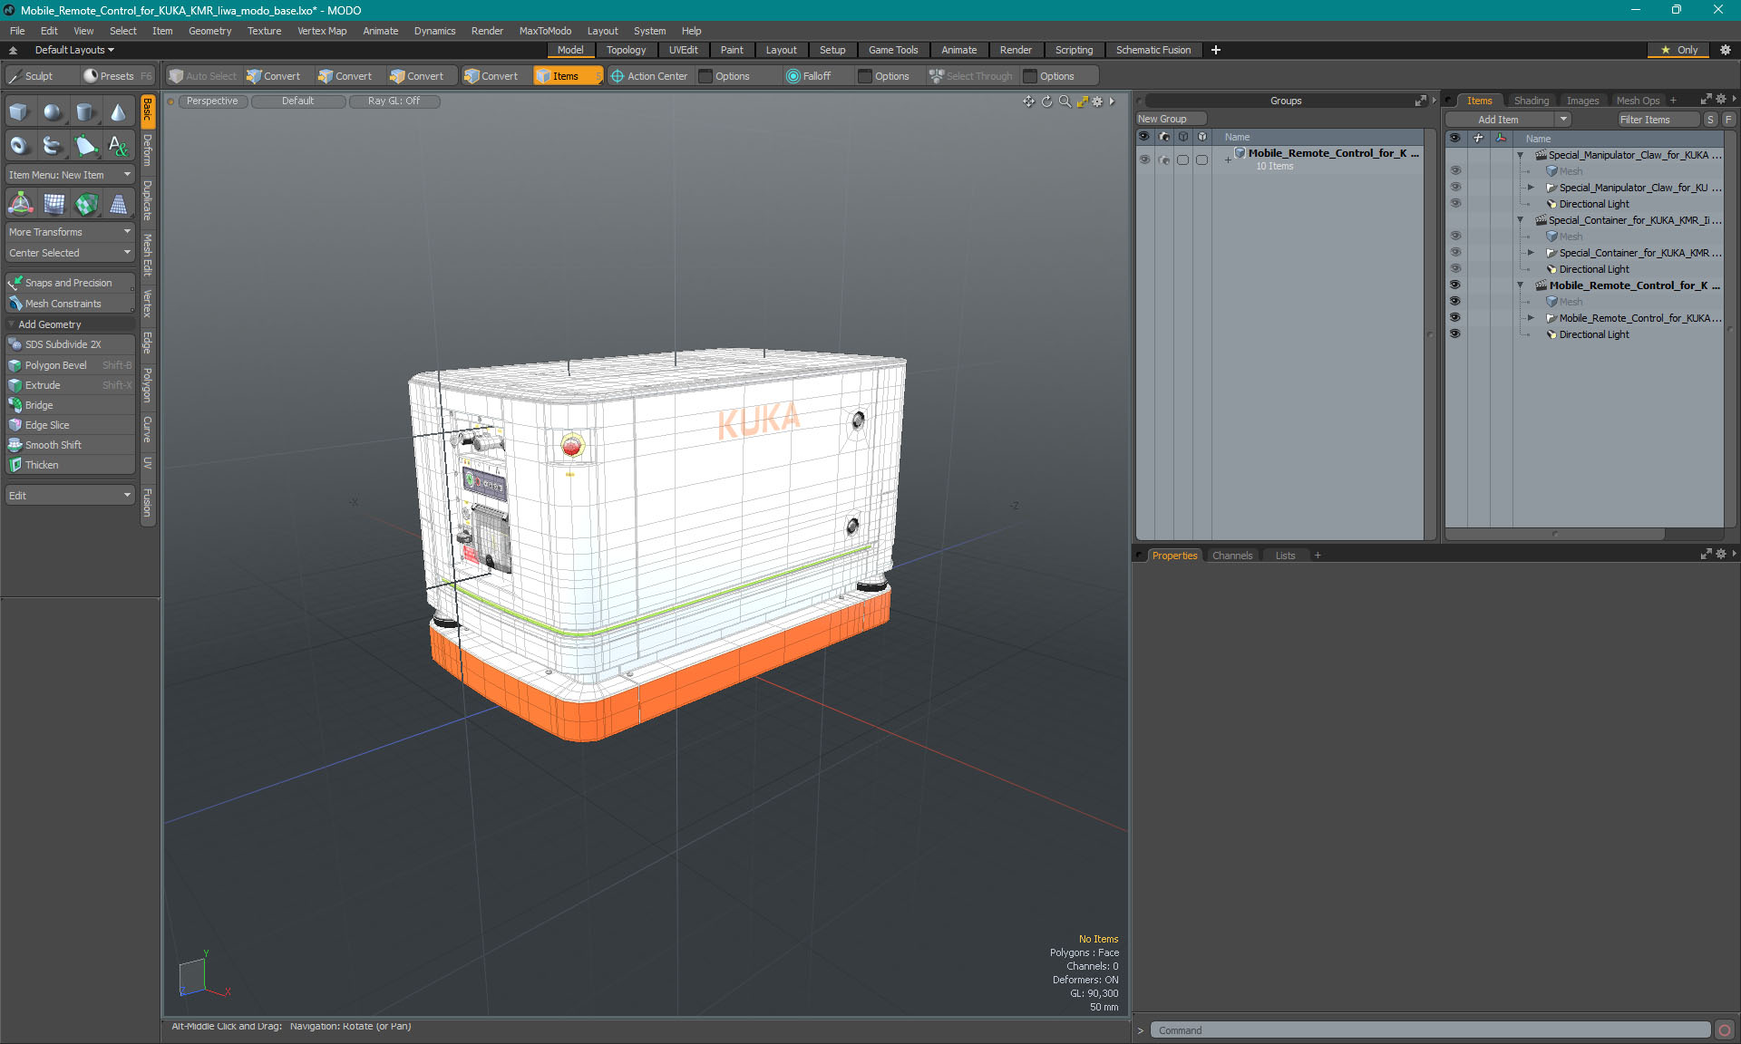
Task: Toggle visibility of Mobile_Remote_Control scene item
Action: tap(1455, 285)
